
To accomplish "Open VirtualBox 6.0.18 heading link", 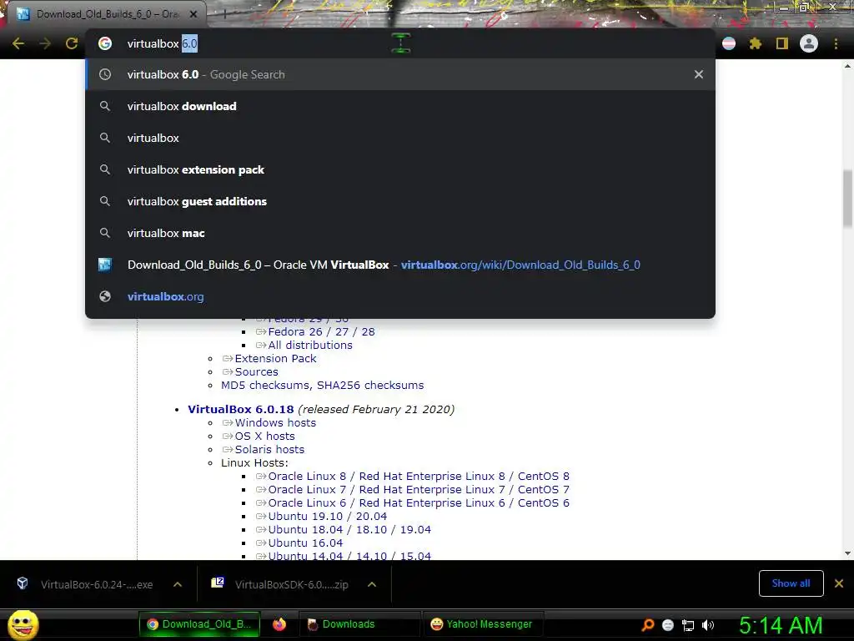I will coord(241,409).
